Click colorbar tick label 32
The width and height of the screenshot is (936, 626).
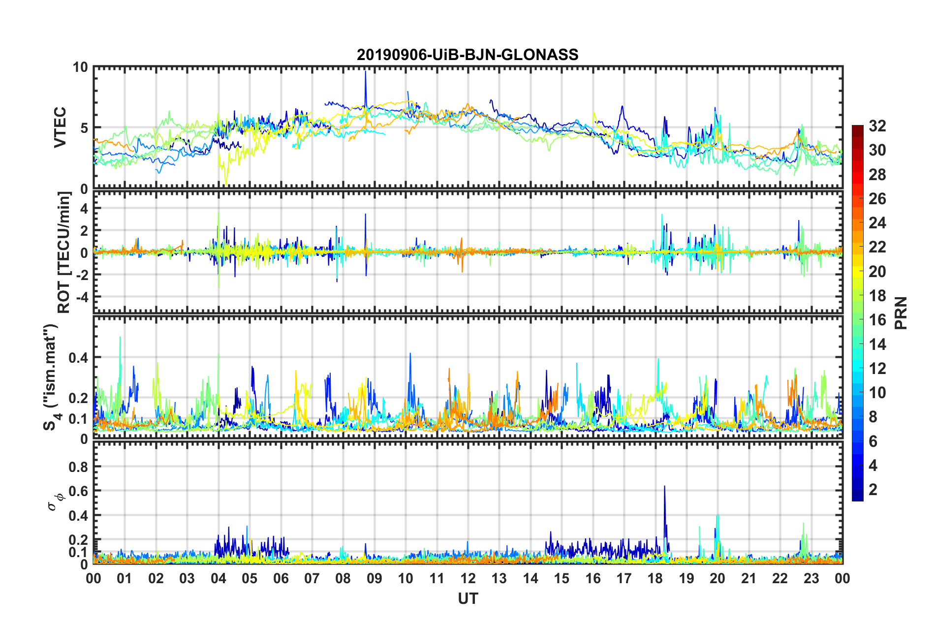(x=877, y=126)
